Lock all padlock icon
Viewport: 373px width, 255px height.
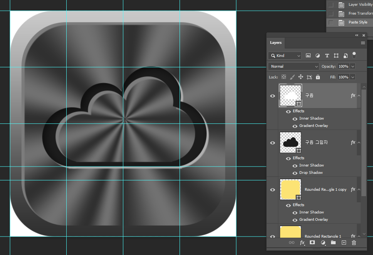318,77
